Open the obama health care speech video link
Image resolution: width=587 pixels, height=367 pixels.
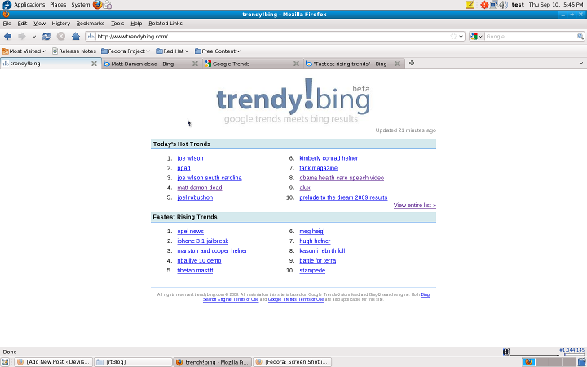(342, 178)
